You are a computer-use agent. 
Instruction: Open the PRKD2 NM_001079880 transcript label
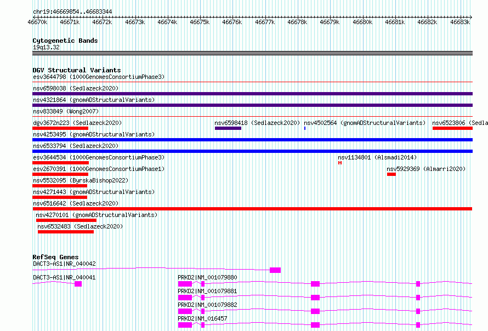point(207,277)
